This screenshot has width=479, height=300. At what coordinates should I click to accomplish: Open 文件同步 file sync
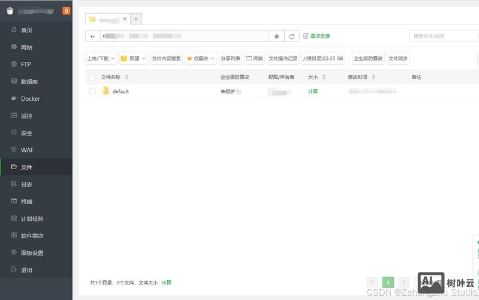point(398,58)
